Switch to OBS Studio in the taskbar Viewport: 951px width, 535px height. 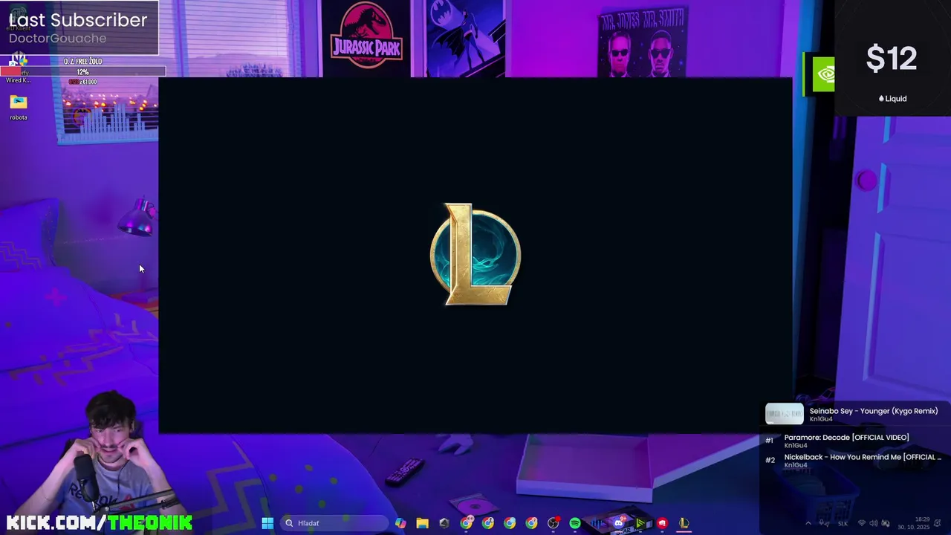[x=554, y=523]
